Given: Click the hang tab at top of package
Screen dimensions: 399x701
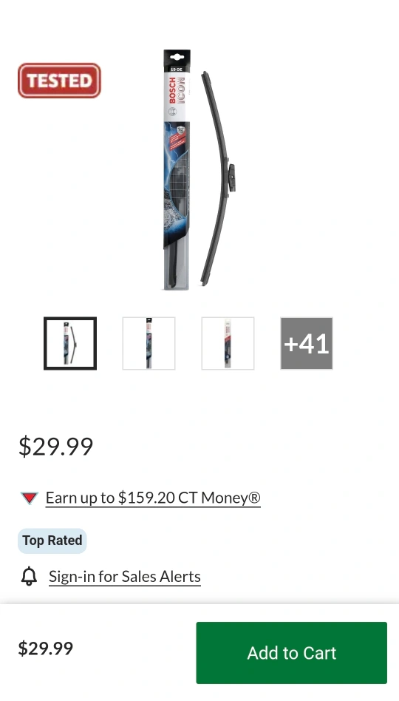Looking at the screenshot, I should pyautogui.click(x=177, y=57).
